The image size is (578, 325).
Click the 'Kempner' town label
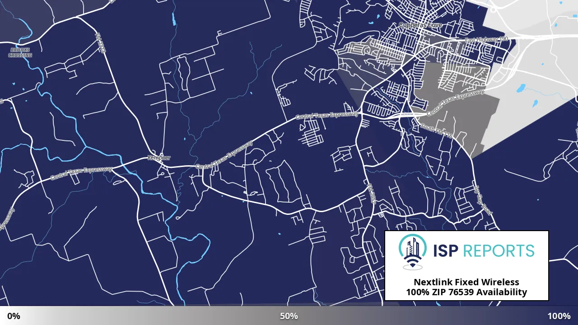coord(159,158)
